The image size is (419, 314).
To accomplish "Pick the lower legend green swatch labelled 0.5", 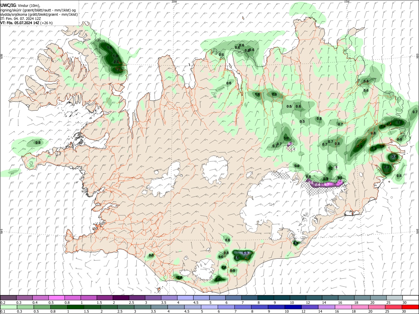I will click(42, 307).
